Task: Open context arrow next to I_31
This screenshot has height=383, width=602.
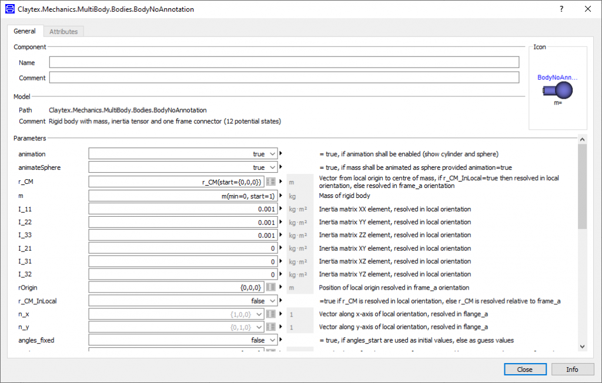Action: tap(281, 261)
